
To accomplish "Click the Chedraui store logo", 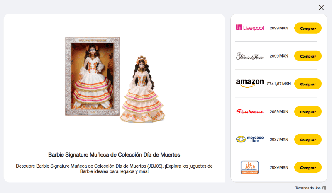I will 250,167.
